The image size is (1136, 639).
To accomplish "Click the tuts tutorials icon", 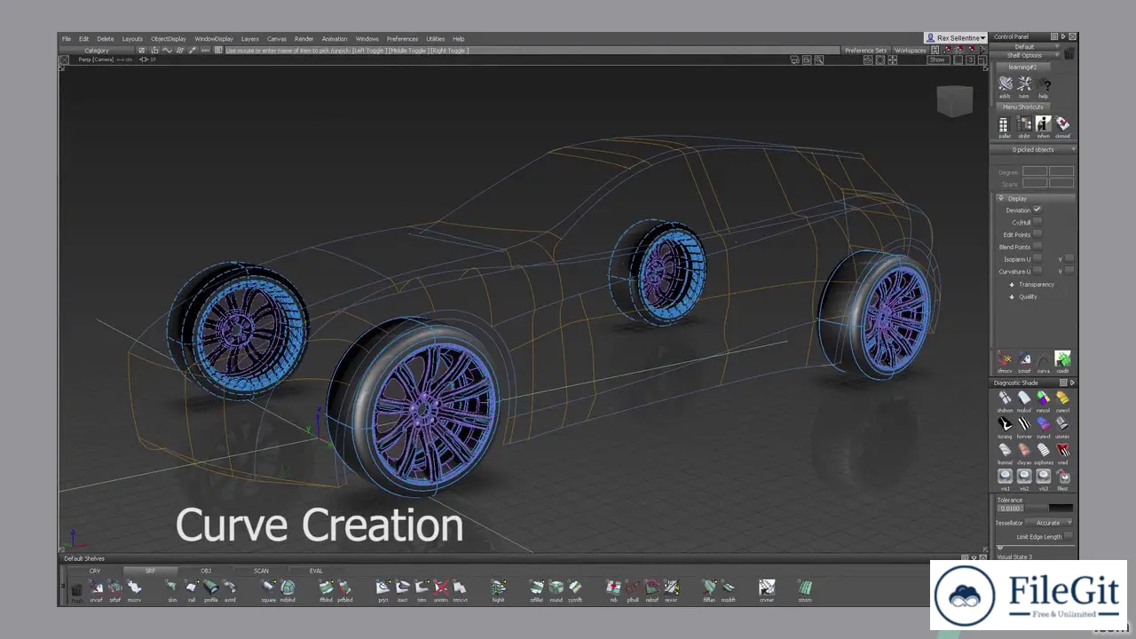I will coord(1024,85).
